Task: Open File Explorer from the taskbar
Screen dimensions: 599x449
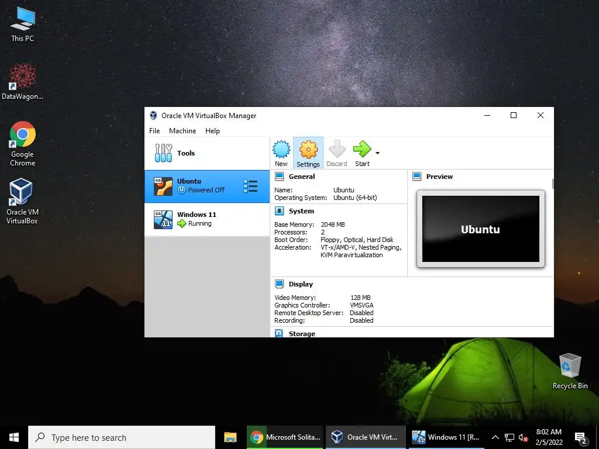Action: point(230,437)
